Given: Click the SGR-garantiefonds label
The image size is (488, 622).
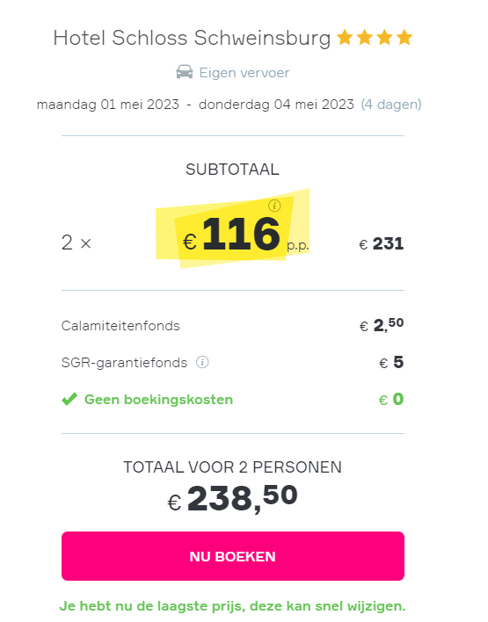Looking at the screenshot, I should coord(124,363).
